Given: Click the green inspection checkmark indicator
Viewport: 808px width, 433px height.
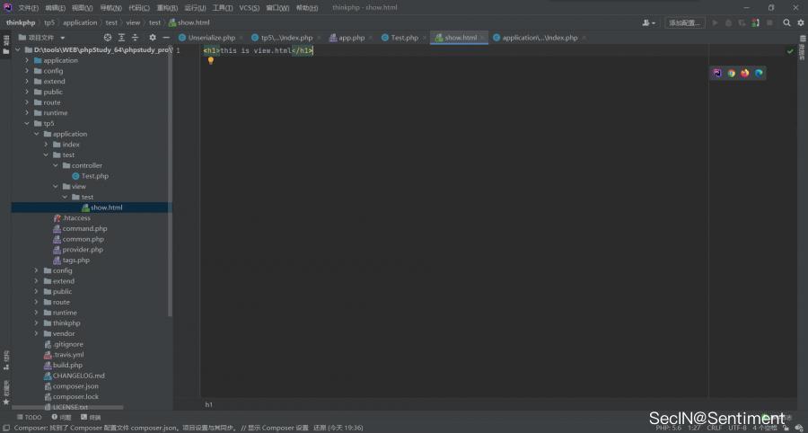Looking at the screenshot, I should 790,51.
